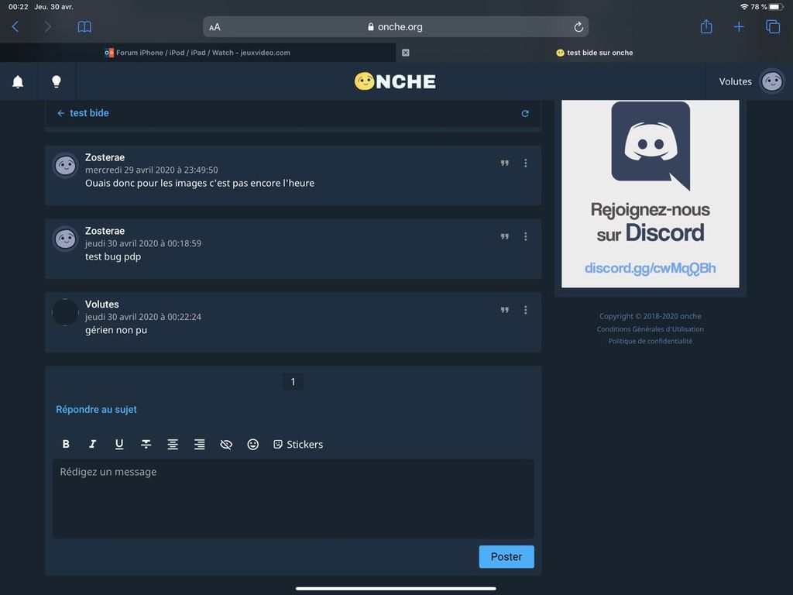Toggle bold formatting in editor
Screen dimensions: 793x595
(x=66, y=444)
